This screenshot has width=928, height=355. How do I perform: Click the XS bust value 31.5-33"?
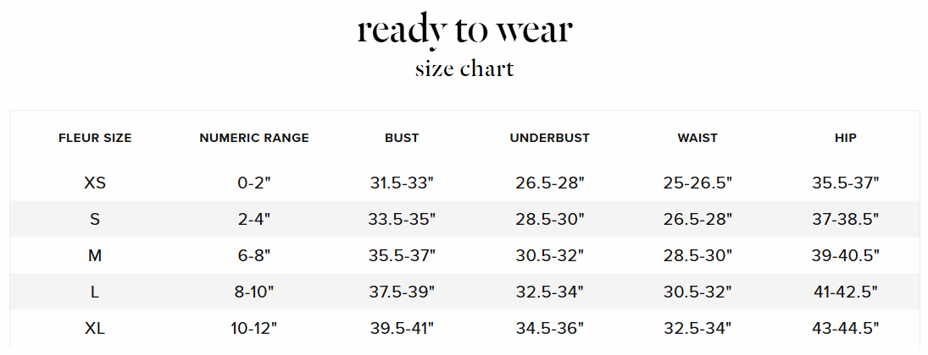(402, 183)
